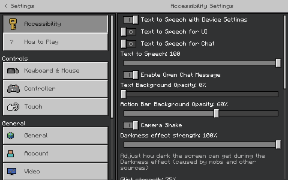Click the right panel vertical scrollbar
The height and width of the screenshot is (180, 288).
(x=284, y=52)
